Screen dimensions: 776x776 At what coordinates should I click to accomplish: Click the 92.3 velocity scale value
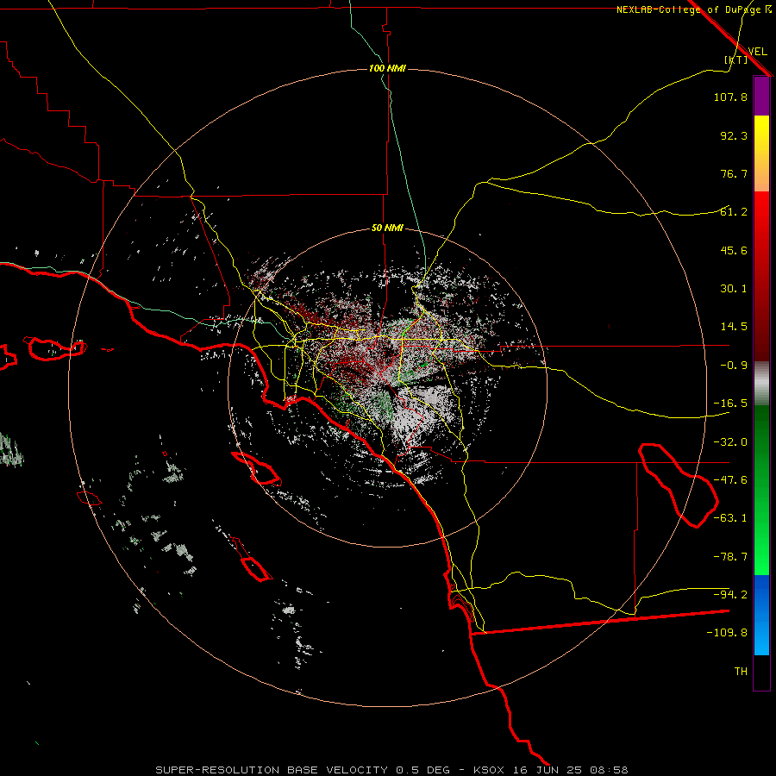pos(734,135)
